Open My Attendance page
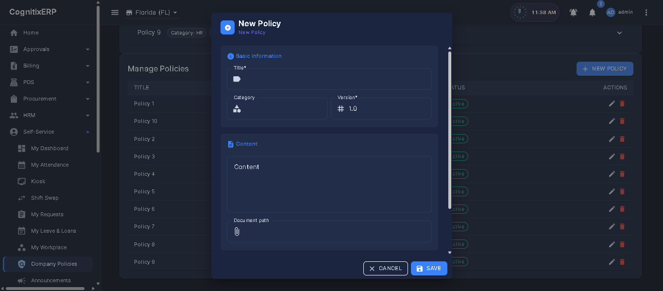This screenshot has width=663, height=291. click(x=49, y=165)
